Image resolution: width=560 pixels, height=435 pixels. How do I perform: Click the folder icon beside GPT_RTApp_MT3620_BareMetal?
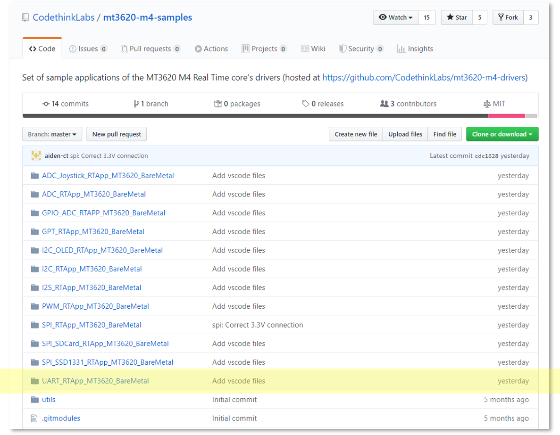coord(34,231)
